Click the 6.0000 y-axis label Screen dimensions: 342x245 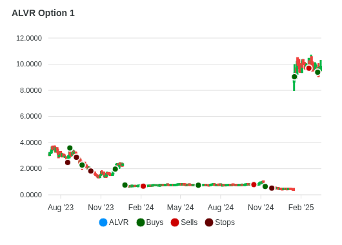point(31,116)
